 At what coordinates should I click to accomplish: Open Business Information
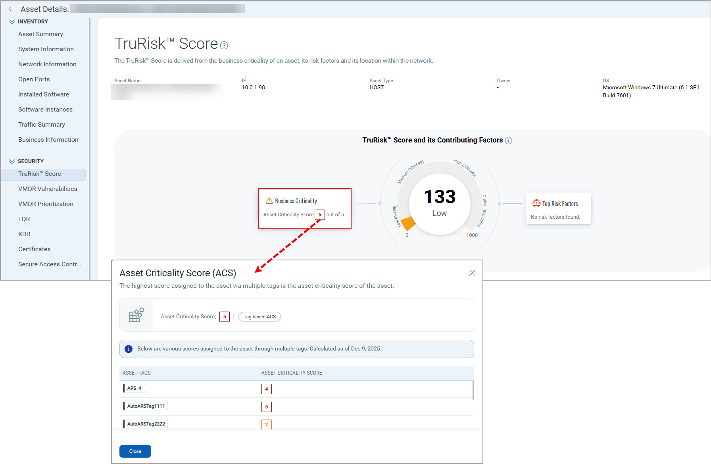(x=48, y=140)
